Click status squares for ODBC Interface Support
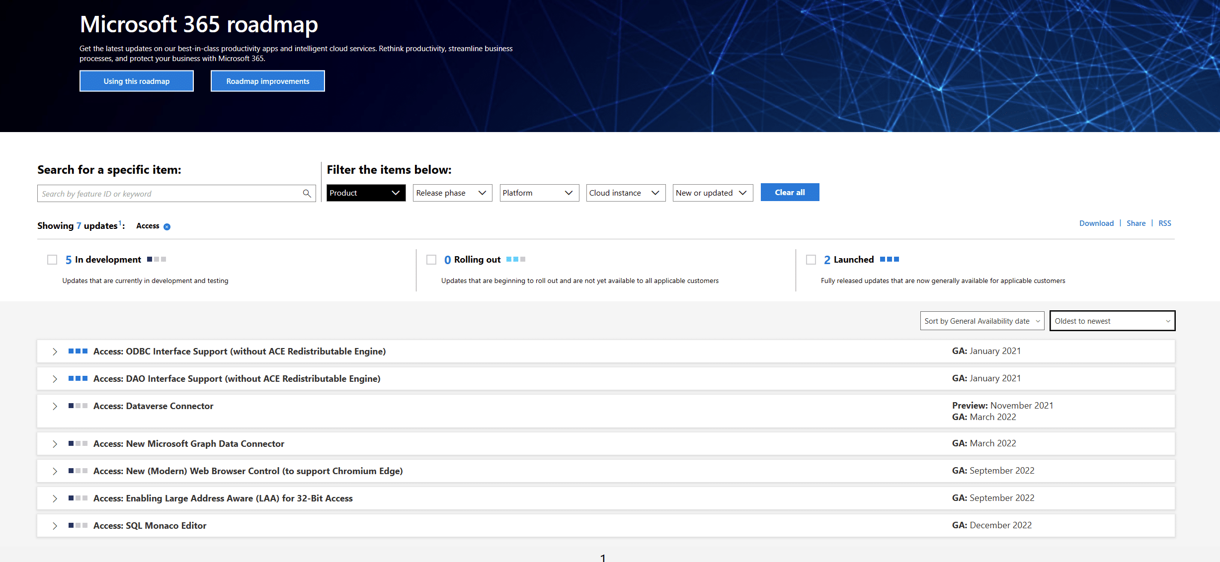The width and height of the screenshot is (1220, 562). (x=78, y=351)
